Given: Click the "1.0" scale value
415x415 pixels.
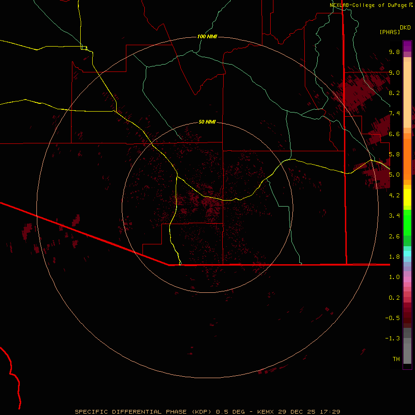Looking at the screenshot, I should [x=394, y=277].
